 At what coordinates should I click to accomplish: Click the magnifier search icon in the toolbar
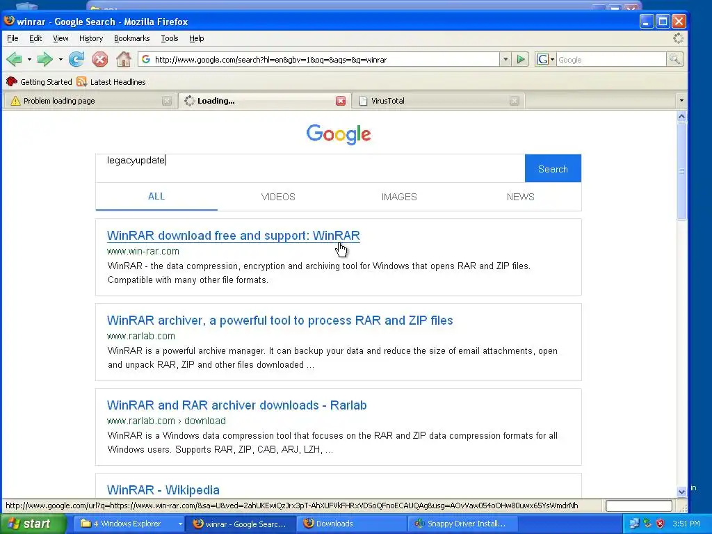click(674, 59)
